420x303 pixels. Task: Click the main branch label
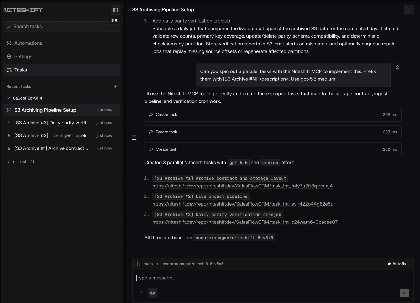[148, 264]
